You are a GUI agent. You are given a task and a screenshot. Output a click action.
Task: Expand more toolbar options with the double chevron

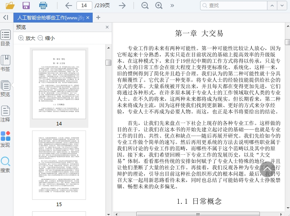point(172,6)
